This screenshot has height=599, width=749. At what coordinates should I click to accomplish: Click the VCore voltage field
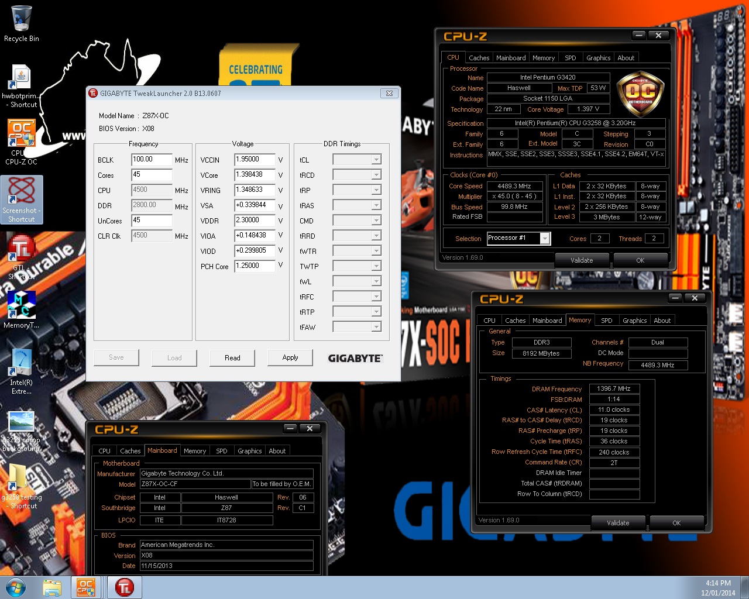[255, 175]
